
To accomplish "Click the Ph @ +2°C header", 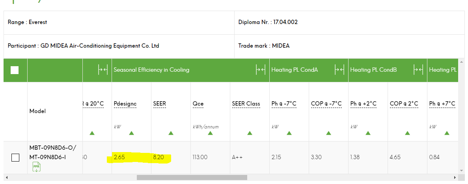I will (363, 104).
